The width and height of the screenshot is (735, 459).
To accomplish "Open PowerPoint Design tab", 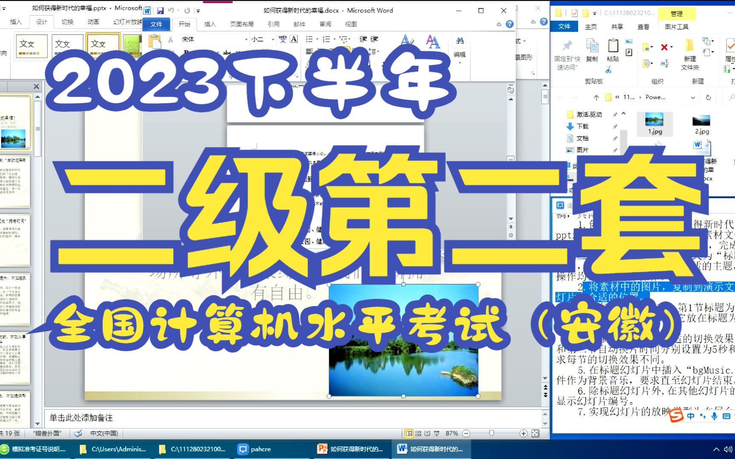I will pyautogui.click(x=42, y=22).
